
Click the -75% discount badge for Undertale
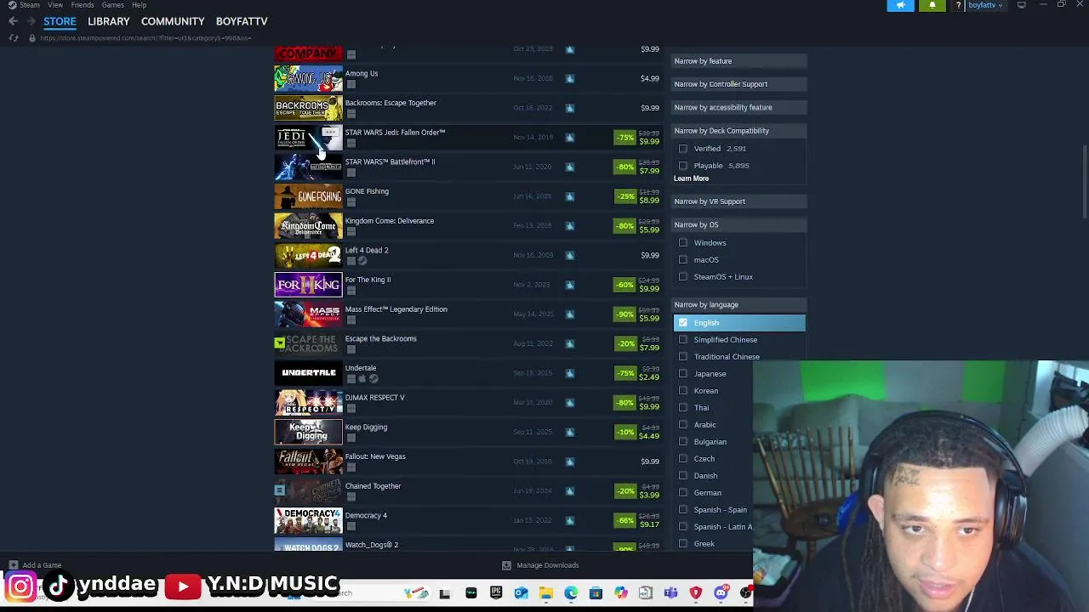coord(625,373)
